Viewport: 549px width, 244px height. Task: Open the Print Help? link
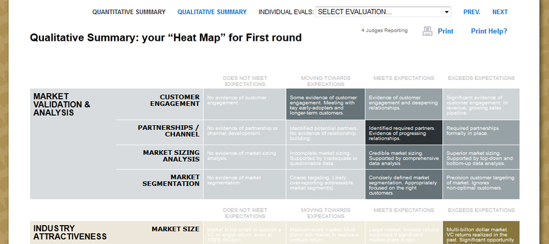click(x=489, y=31)
